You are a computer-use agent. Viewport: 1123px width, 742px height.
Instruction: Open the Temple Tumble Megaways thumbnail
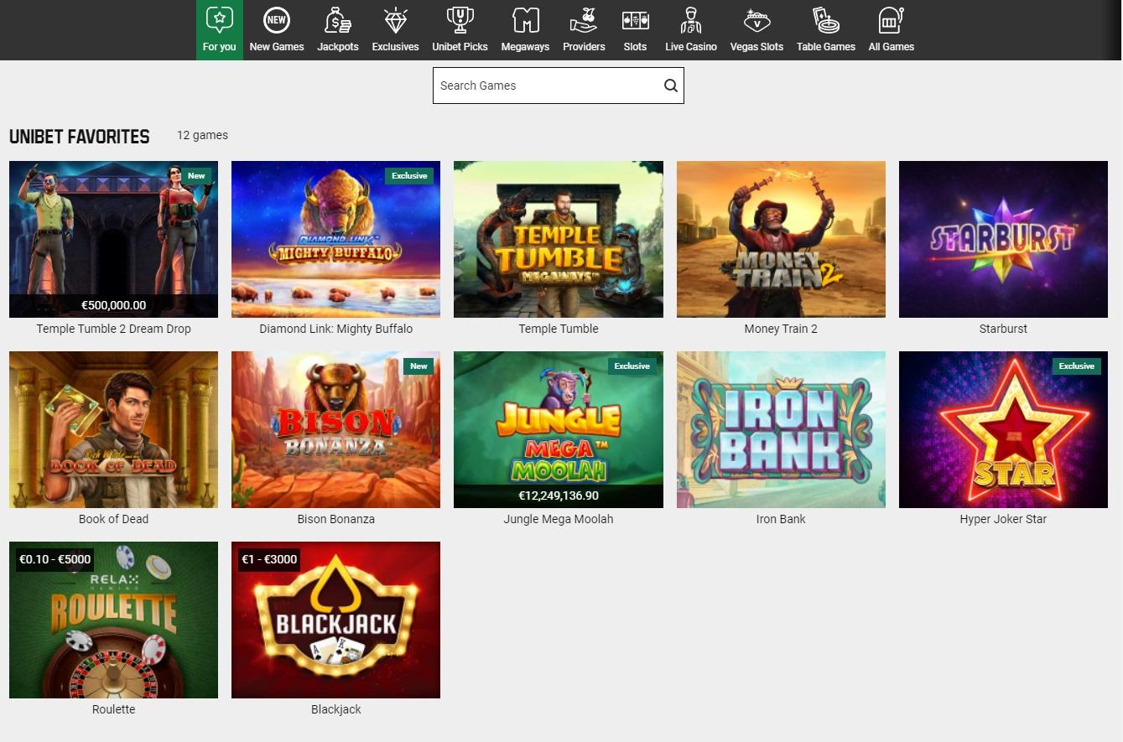coord(559,239)
